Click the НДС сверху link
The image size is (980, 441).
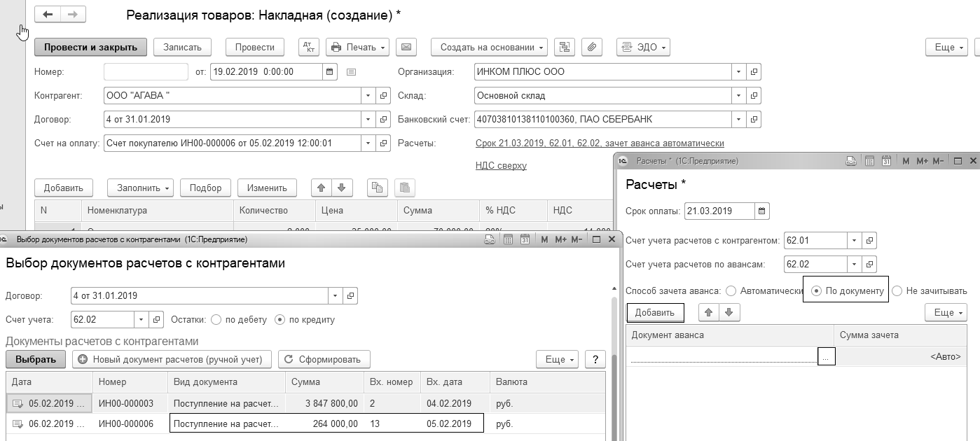point(501,165)
